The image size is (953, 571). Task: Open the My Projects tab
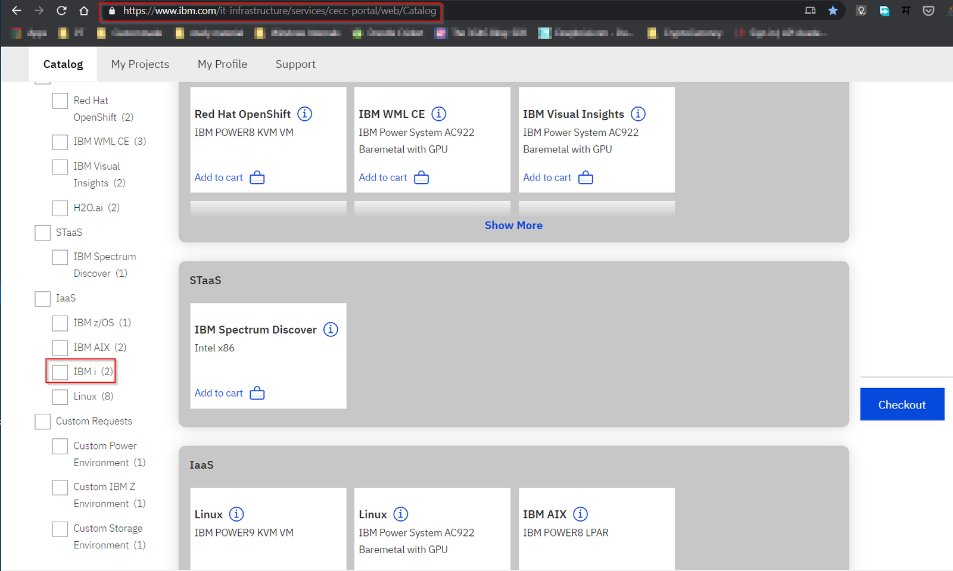pyautogui.click(x=140, y=64)
